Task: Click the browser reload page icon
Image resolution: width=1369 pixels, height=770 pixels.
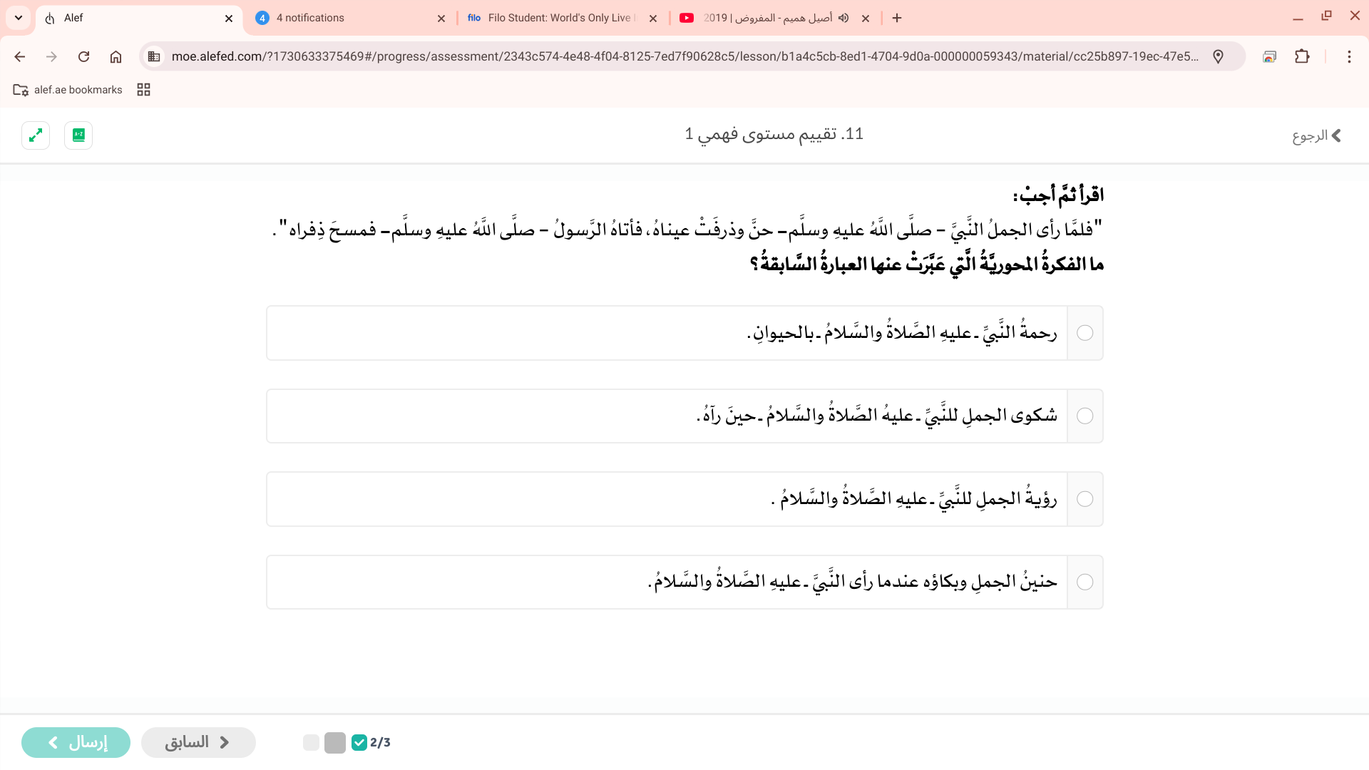Action: [83, 56]
